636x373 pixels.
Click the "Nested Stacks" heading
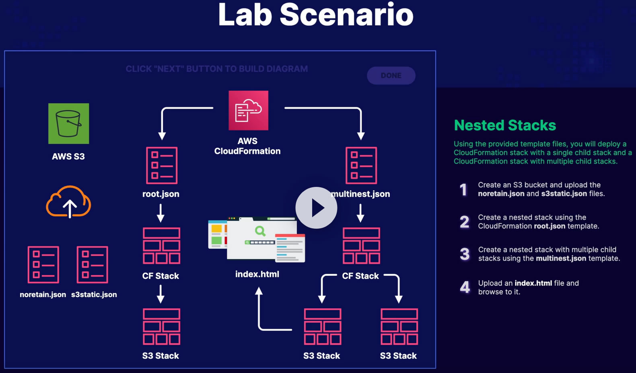tap(505, 125)
